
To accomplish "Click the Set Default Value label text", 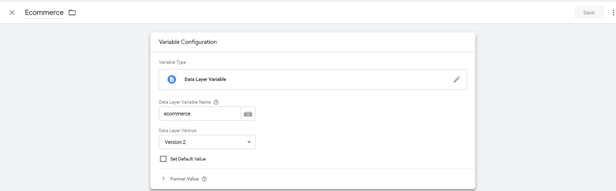I will tap(188, 159).
